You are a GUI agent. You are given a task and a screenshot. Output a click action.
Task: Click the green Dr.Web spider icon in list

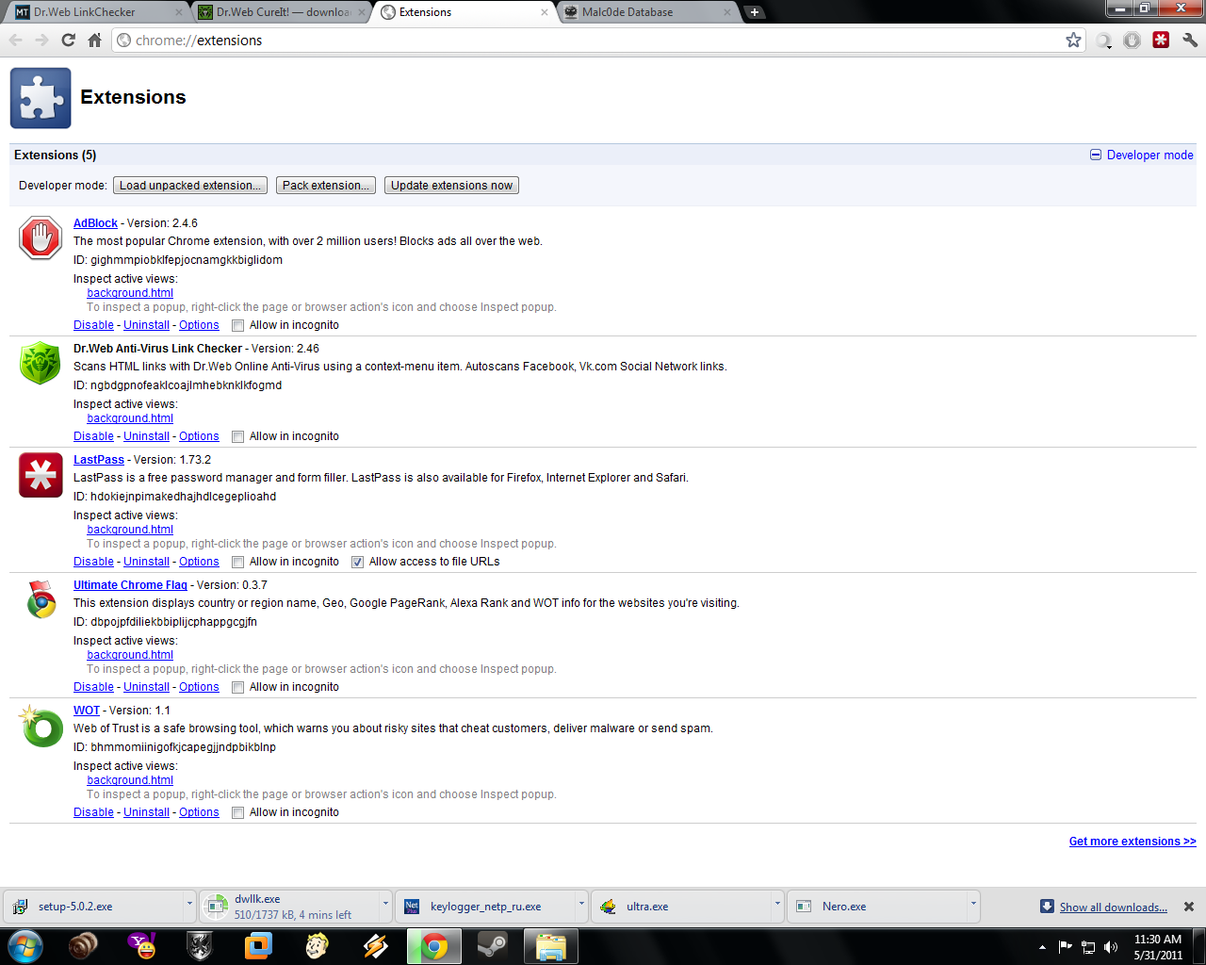tap(41, 363)
